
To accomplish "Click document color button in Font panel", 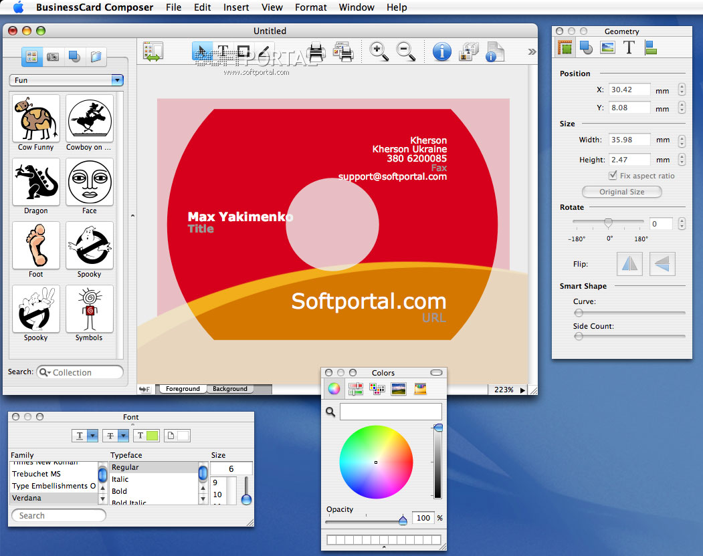I will (177, 436).
